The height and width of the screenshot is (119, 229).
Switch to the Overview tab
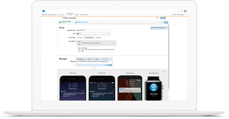(70, 15)
